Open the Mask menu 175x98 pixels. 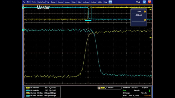74,2
